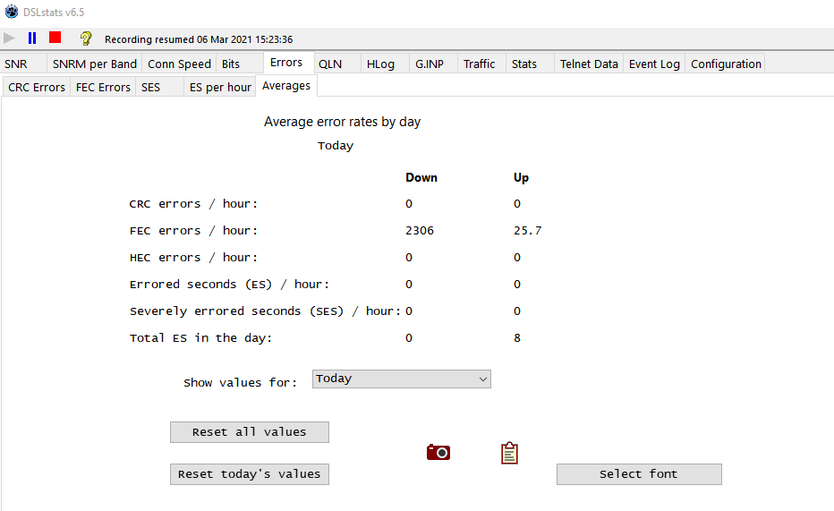Click the DSLstats app icon in title bar
Screen dimensions: 834x511
pos(11,12)
